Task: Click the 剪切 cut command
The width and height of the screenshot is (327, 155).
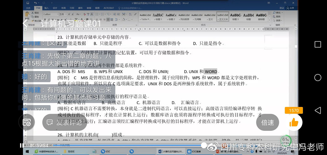Action: (35, 13)
